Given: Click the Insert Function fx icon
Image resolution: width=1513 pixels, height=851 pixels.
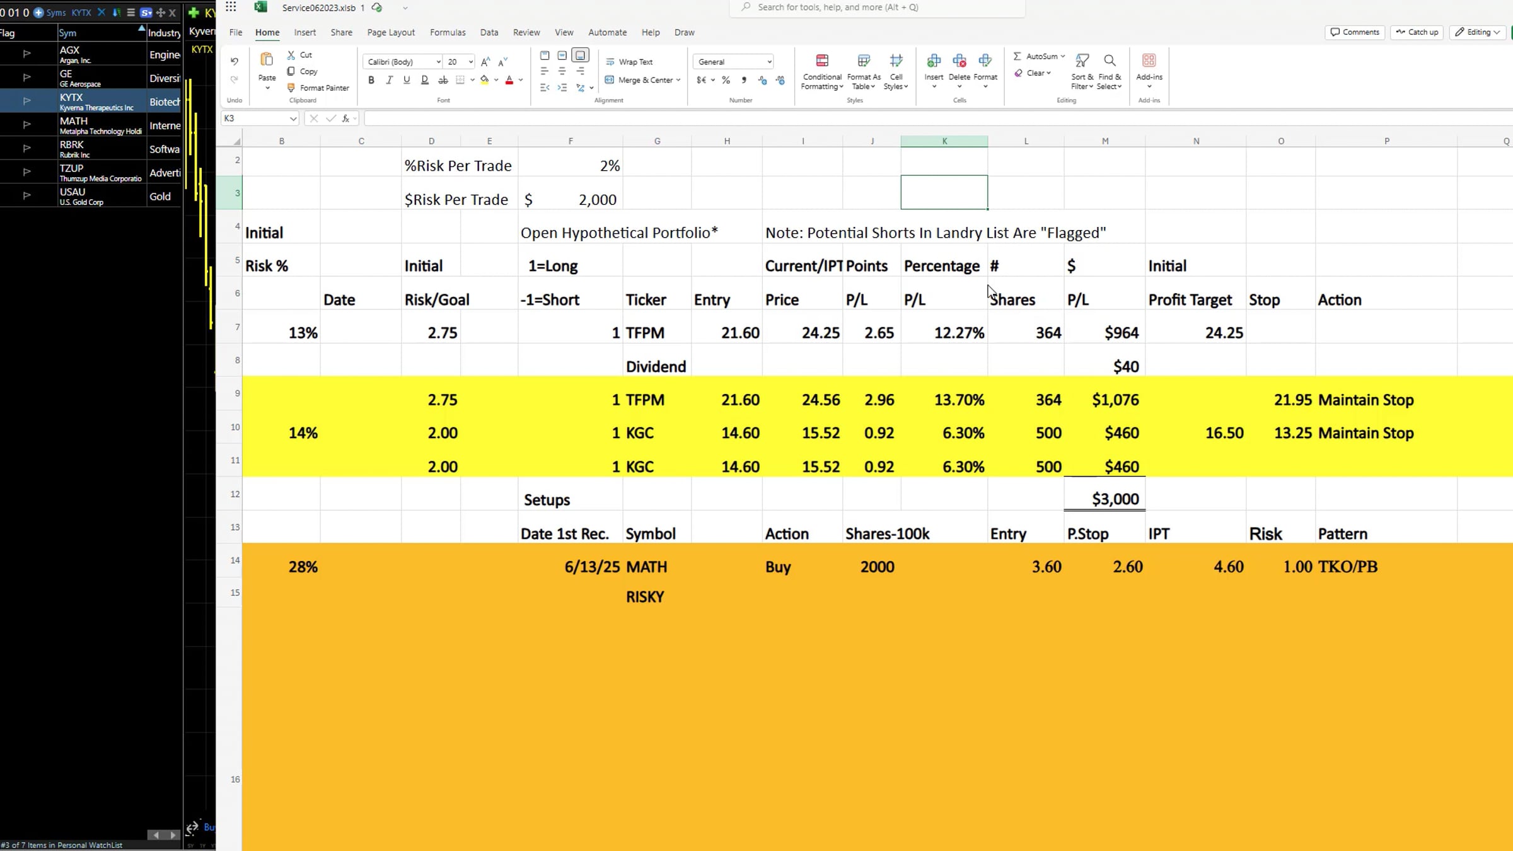Looking at the screenshot, I should coord(345,119).
